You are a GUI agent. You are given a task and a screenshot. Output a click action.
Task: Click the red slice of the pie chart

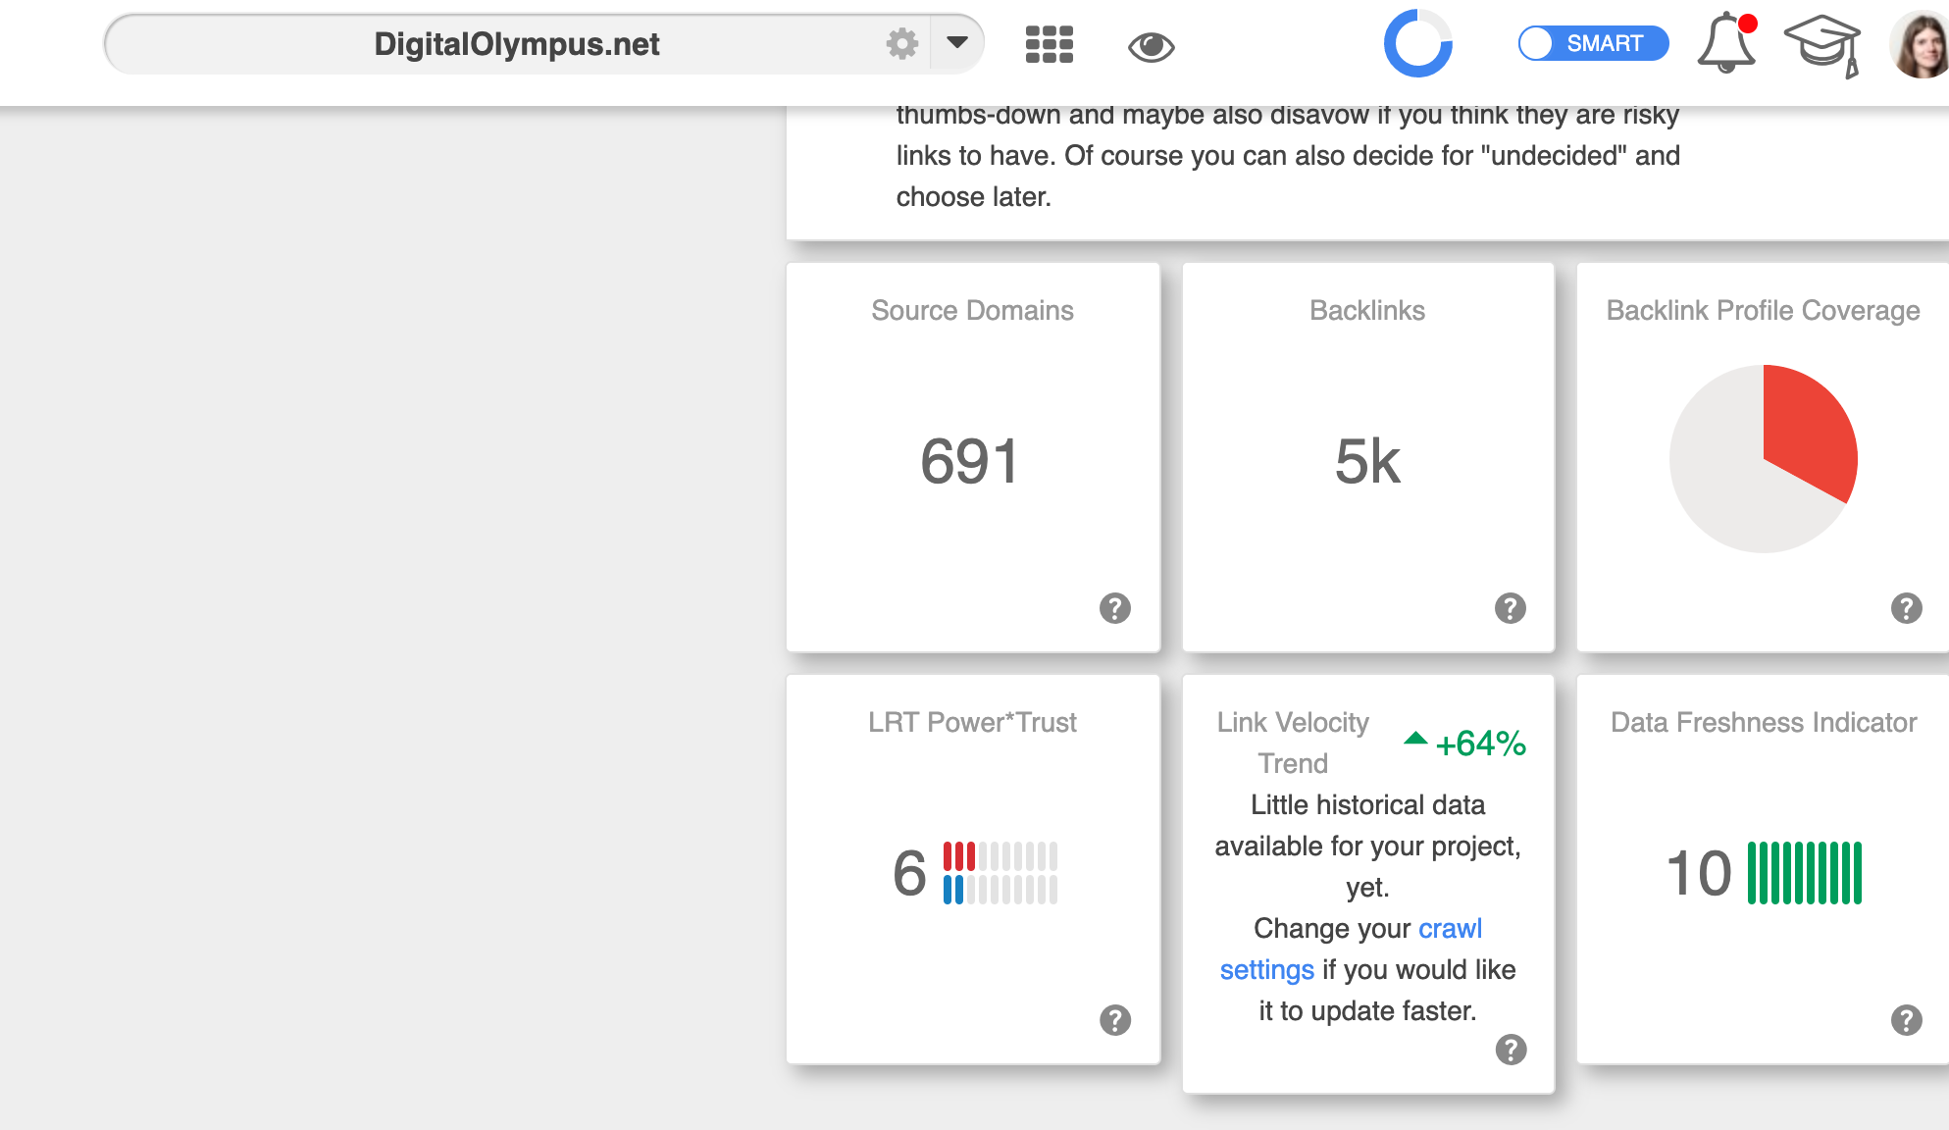(x=1813, y=432)
